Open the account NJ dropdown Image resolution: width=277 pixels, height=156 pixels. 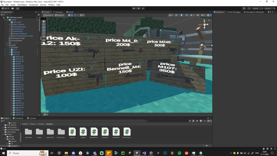[x=5, y=8]
